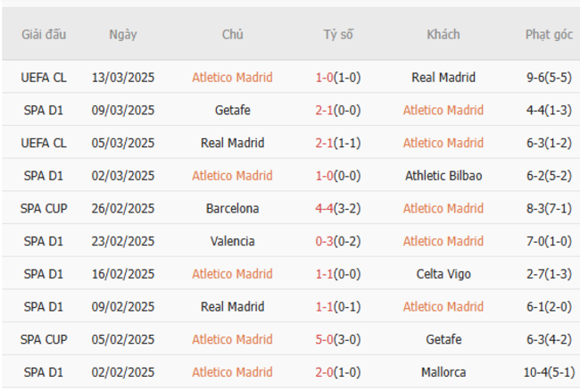The width and height of the screenshot is (580, 391).
Task: Select the Tỷ số column header
Action: pos(338,35)
